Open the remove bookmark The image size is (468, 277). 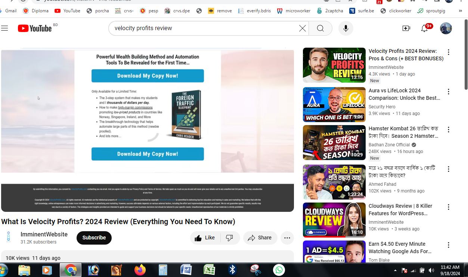[x=220, y=11]
